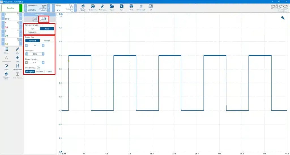
Task: Set decay time to Infinite
Action: coord(47,41)
